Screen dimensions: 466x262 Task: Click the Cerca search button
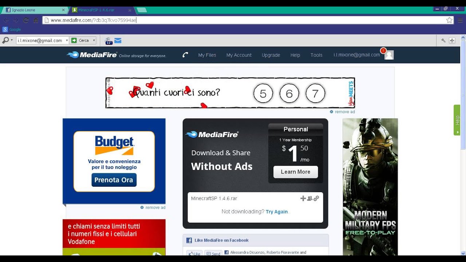pyautogui.click(x=81, y=40)
